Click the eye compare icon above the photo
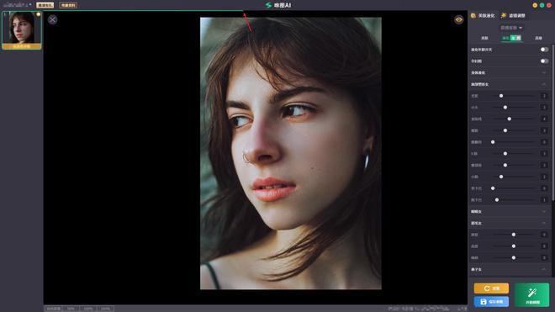Image resolution: width=555 pixels, height=312 pixels. point(459,20)
